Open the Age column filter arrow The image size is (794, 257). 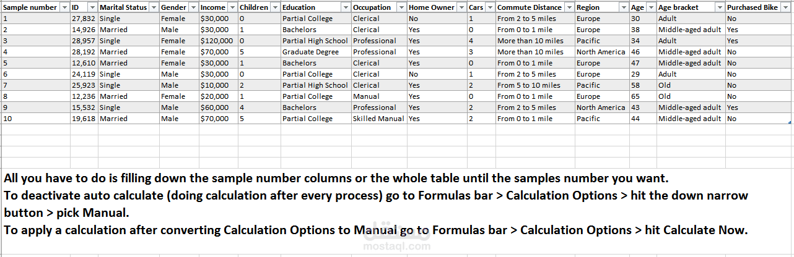pyautogui.click(x=650, y=7)
